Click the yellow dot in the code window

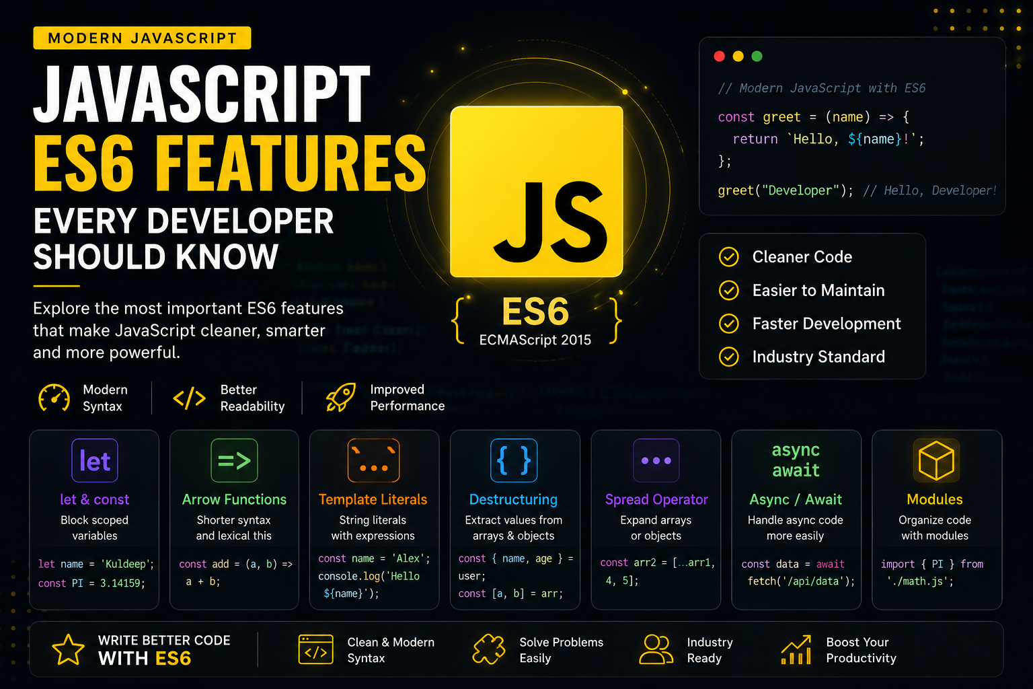coord(738,57)
